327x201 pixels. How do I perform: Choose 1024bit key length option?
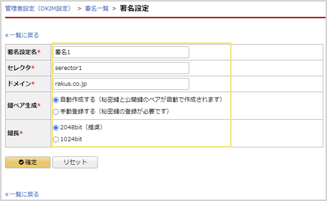56,139
